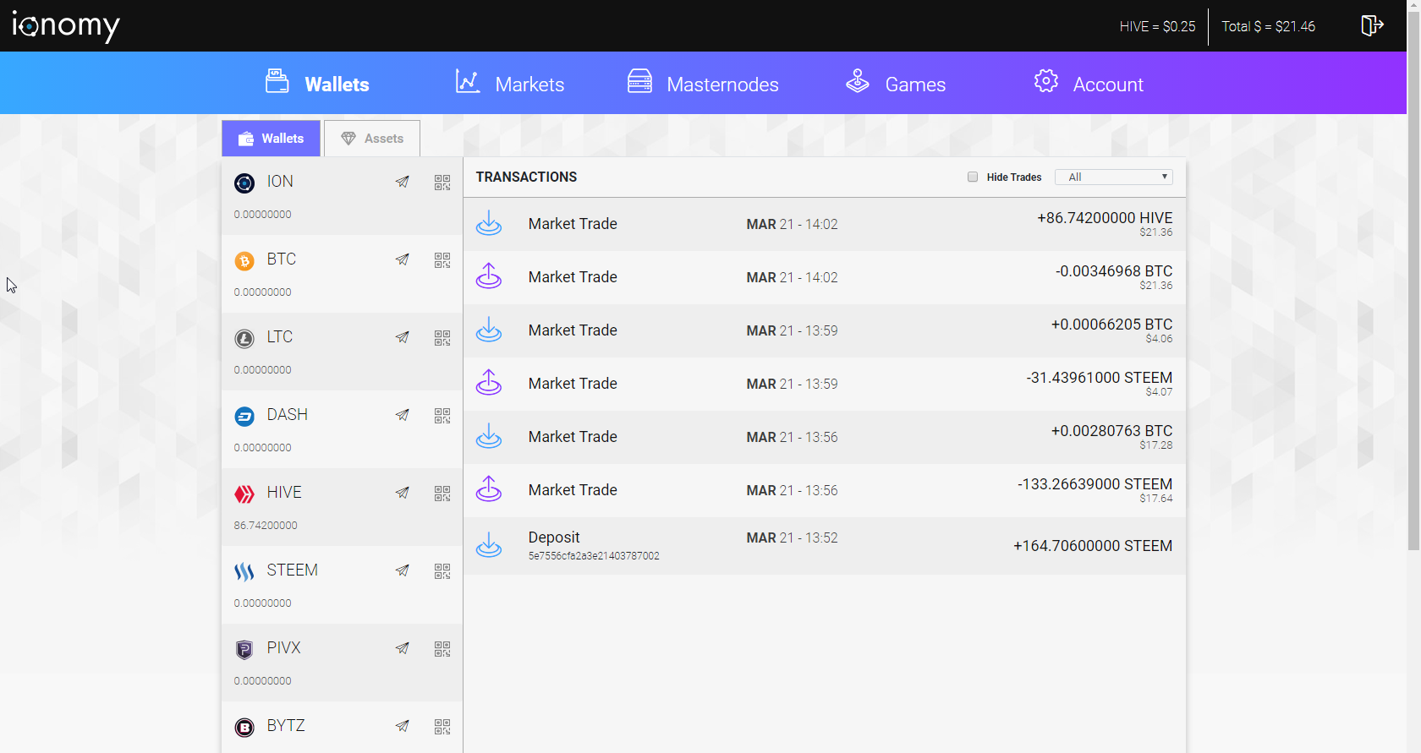1421x753 pixels.
Task: Select the +86.74200000 HIVE trade row
Action: pyautogui.click(x=825, y=224)
